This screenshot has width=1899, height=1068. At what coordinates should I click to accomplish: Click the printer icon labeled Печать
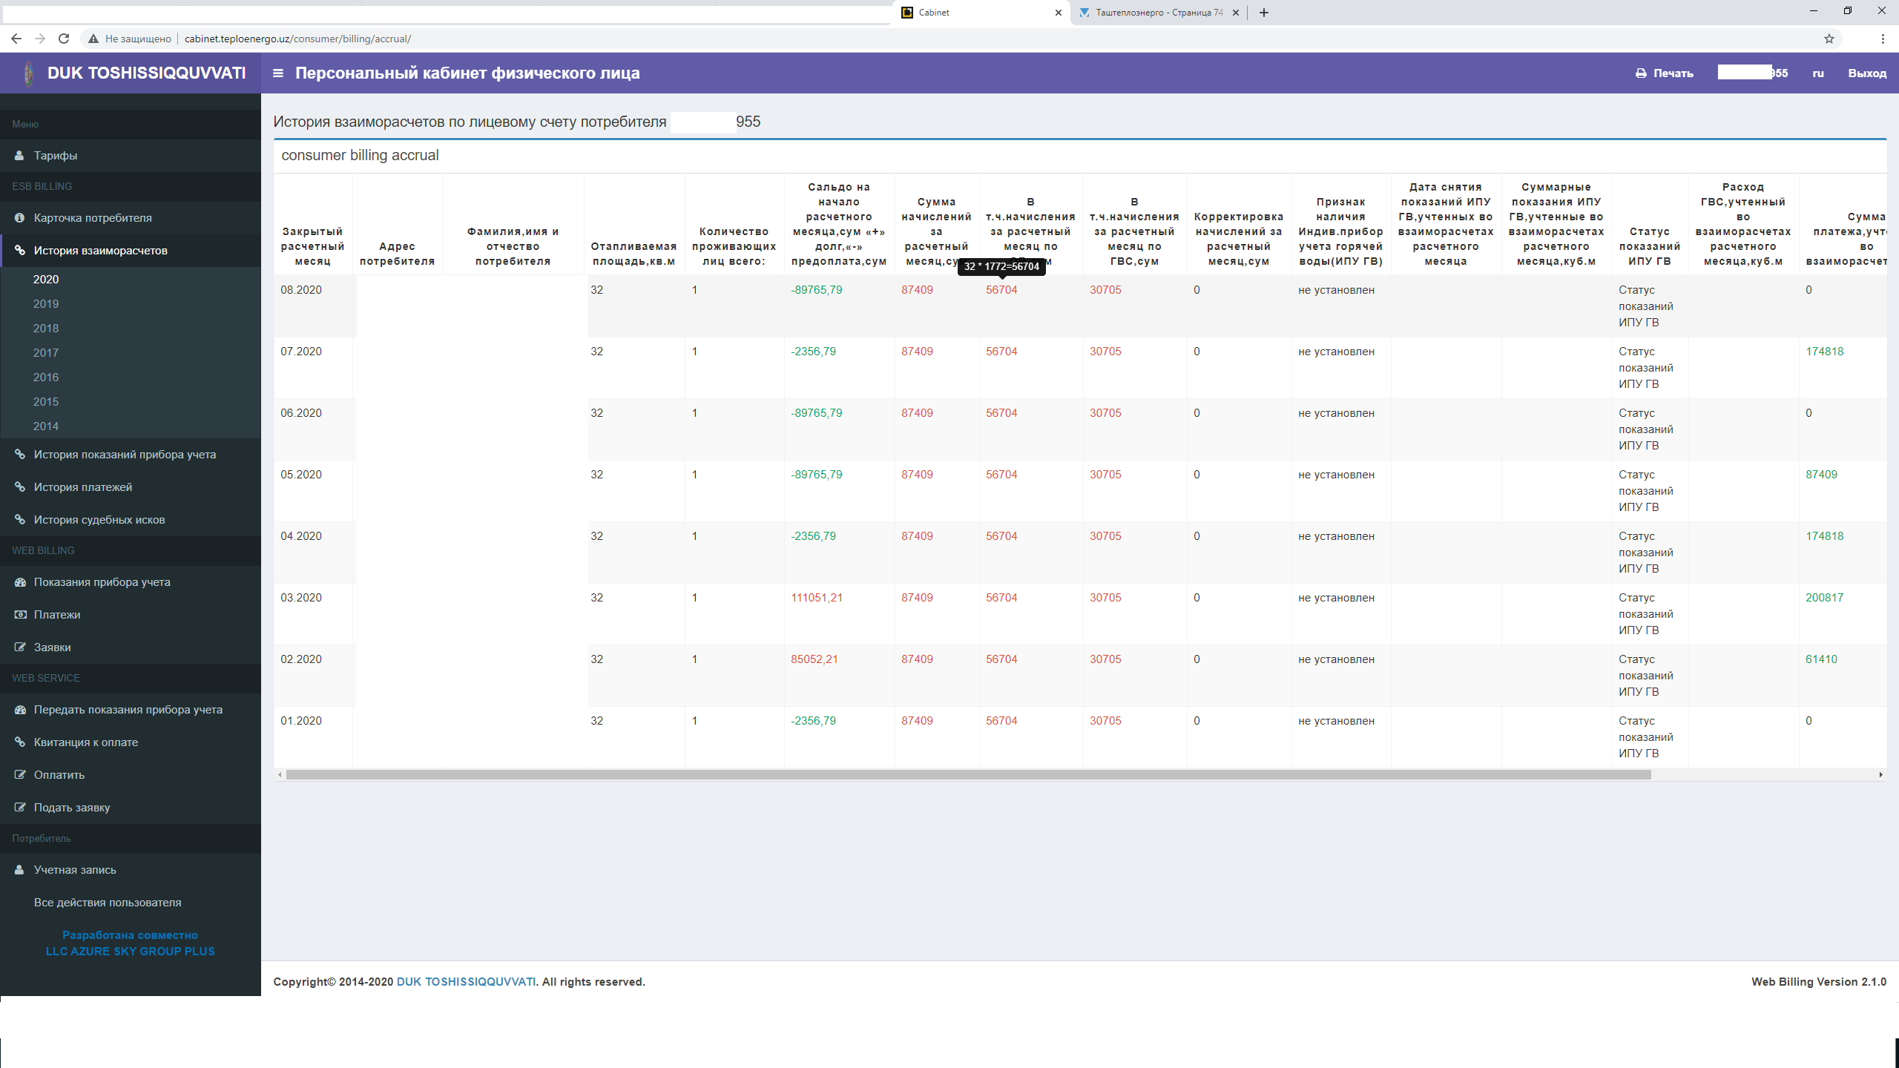[x=1641, y=73]
